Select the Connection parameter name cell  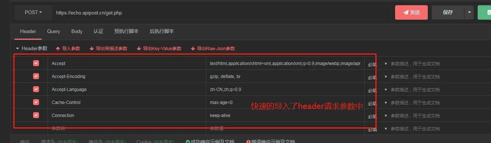pos(127,116)
